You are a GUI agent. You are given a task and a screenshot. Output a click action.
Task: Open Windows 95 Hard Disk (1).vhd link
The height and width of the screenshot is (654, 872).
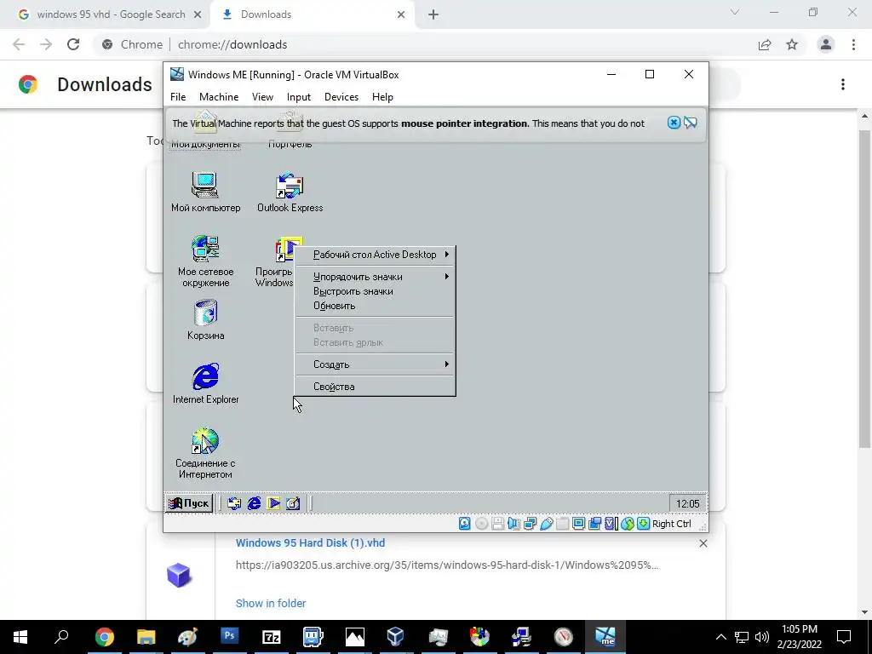[x=310, y=542]
